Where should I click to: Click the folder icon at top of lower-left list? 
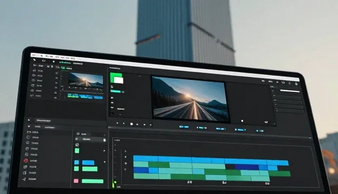pos(29,132)
